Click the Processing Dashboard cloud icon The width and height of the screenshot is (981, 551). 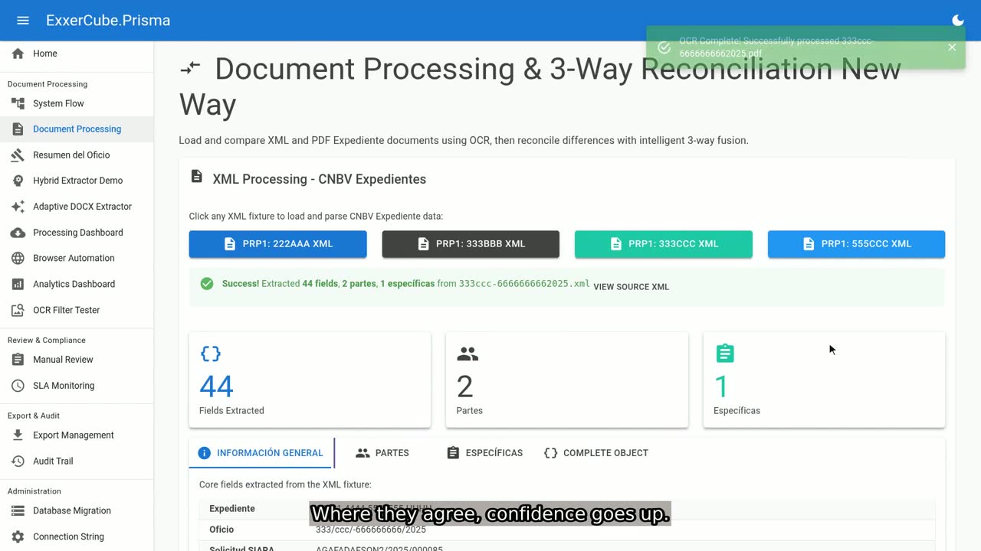tap(18, 233)
